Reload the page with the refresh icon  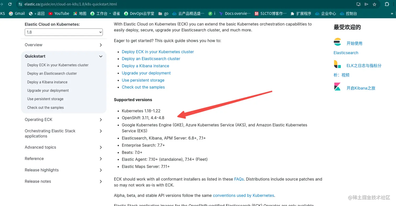[10, 4]
